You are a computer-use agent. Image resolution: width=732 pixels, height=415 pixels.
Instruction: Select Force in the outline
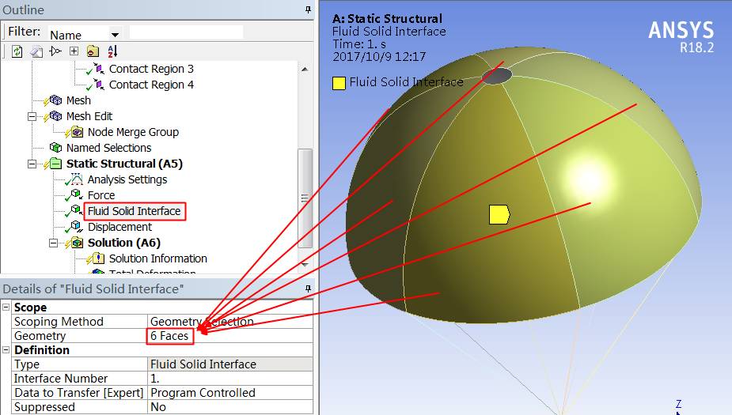(x=101, y=195)
